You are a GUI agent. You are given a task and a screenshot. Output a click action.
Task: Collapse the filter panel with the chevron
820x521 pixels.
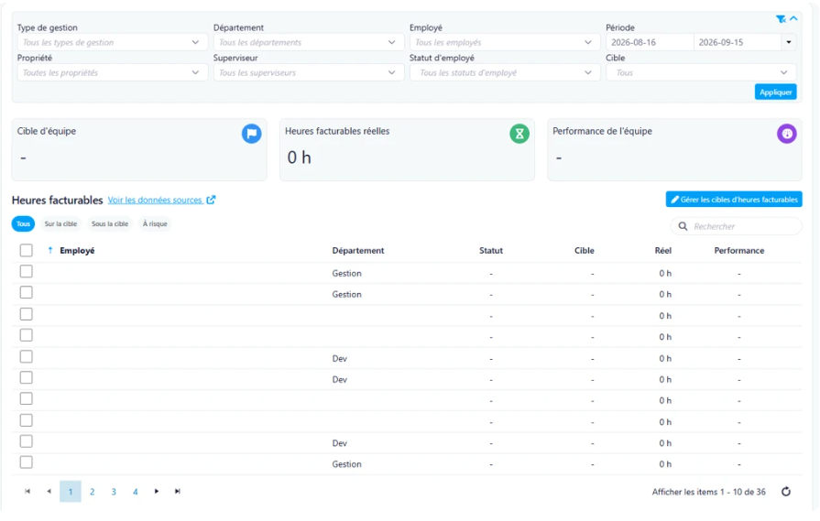(793, 18)
